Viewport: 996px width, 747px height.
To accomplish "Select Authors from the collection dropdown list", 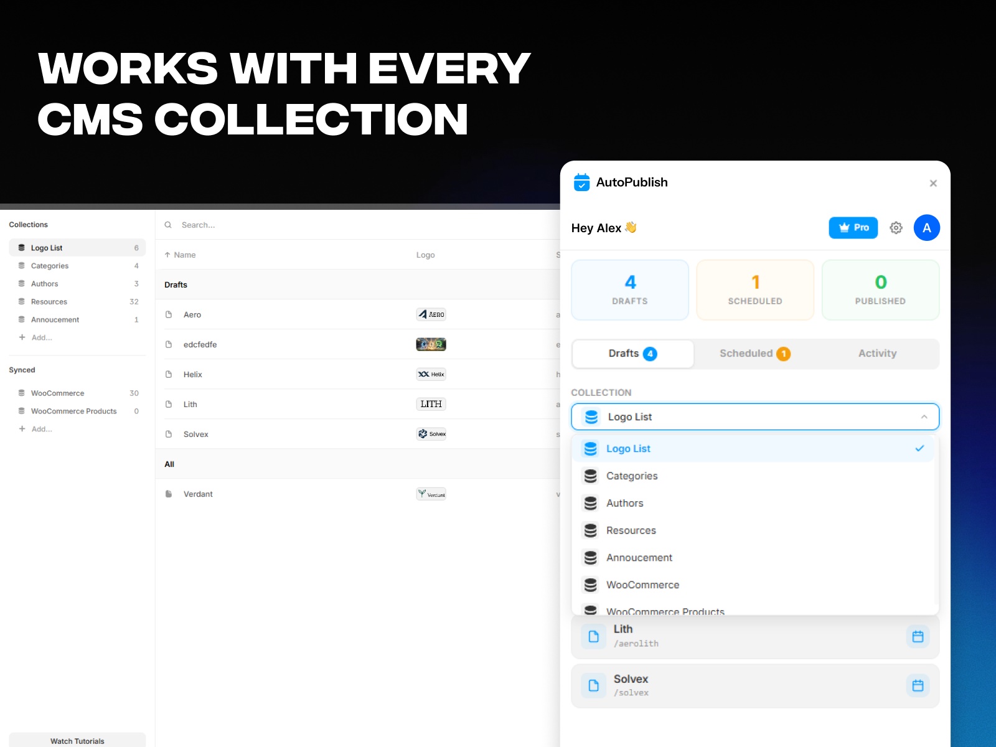I will [625, 503].
